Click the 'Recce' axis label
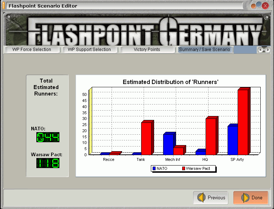This screenshot has height=209, width=274. (108, 159)
